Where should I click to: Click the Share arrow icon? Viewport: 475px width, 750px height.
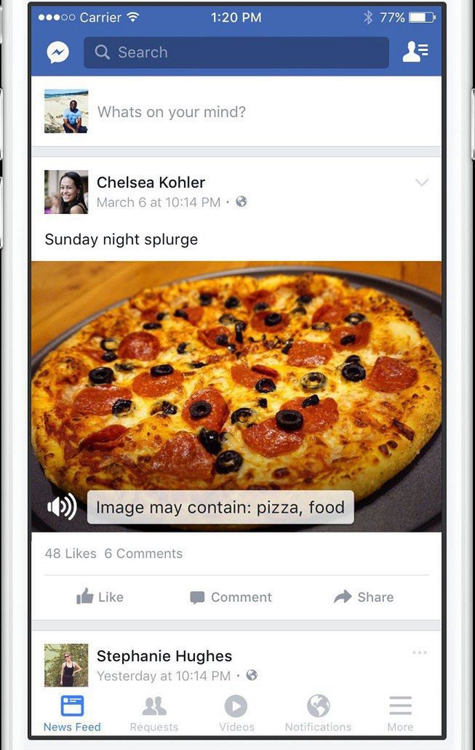[x=343, y=597]
